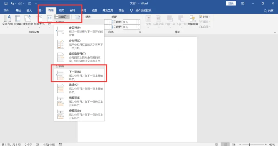
Task: Click the Undo arrow icon
Action: 12,3
